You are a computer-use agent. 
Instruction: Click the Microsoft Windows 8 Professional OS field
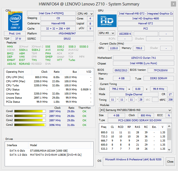(x=133, y=161)
